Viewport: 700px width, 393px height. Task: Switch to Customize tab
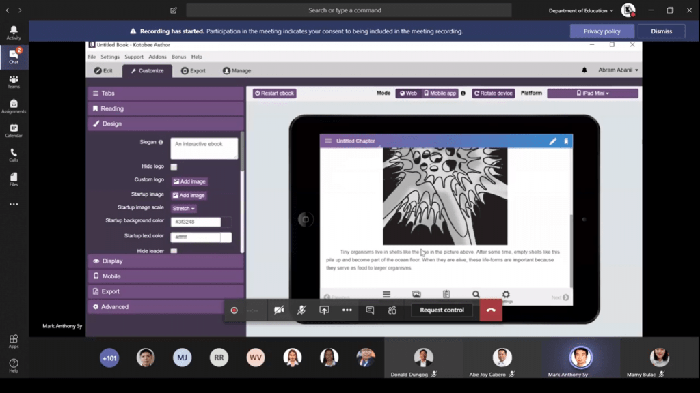pyautogui.click(x=148, y=70)
